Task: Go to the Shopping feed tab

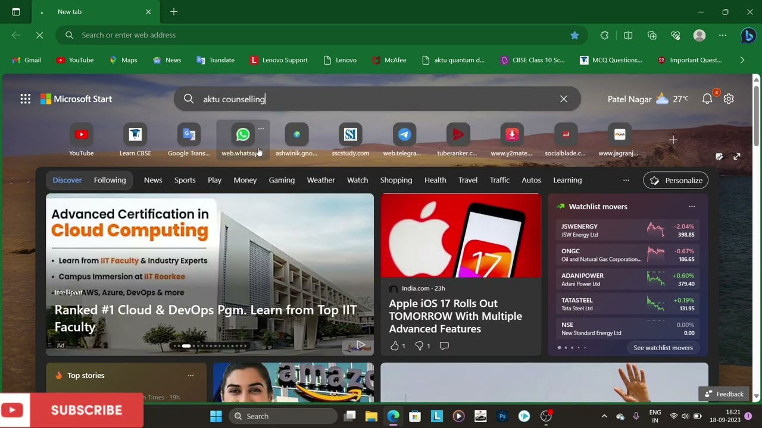Action: pyautogui.click(x=396, y=180)
